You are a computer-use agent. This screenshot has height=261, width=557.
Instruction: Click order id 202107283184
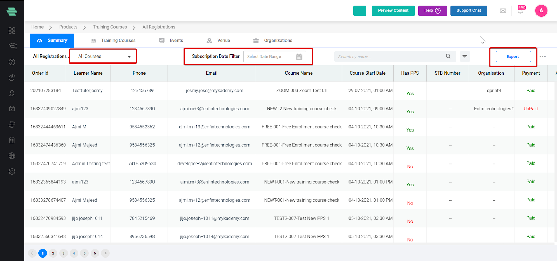click(x=46, y=90)
